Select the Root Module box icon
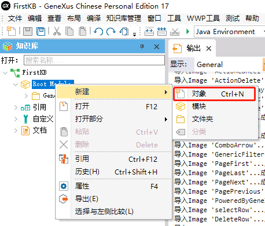The height and width of the screenshot is (226, 265). click(25, 84)
